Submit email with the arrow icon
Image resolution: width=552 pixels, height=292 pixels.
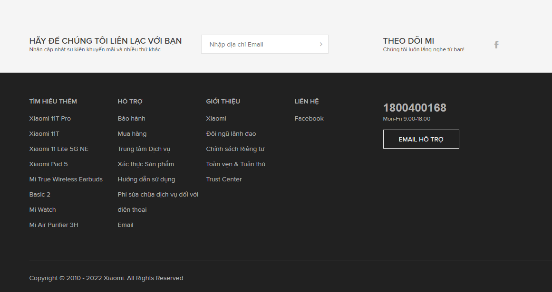coord(321,44)
